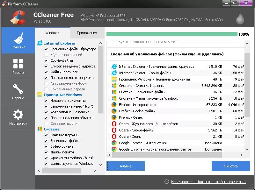Open the Сервис tools section
The height and width of the screenshot is (190, 255).
tap(18, 92)
